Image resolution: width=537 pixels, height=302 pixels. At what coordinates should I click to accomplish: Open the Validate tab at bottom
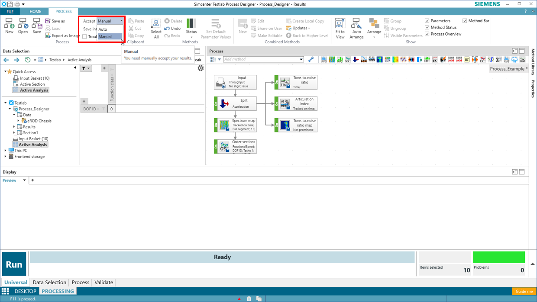(104, 282)
